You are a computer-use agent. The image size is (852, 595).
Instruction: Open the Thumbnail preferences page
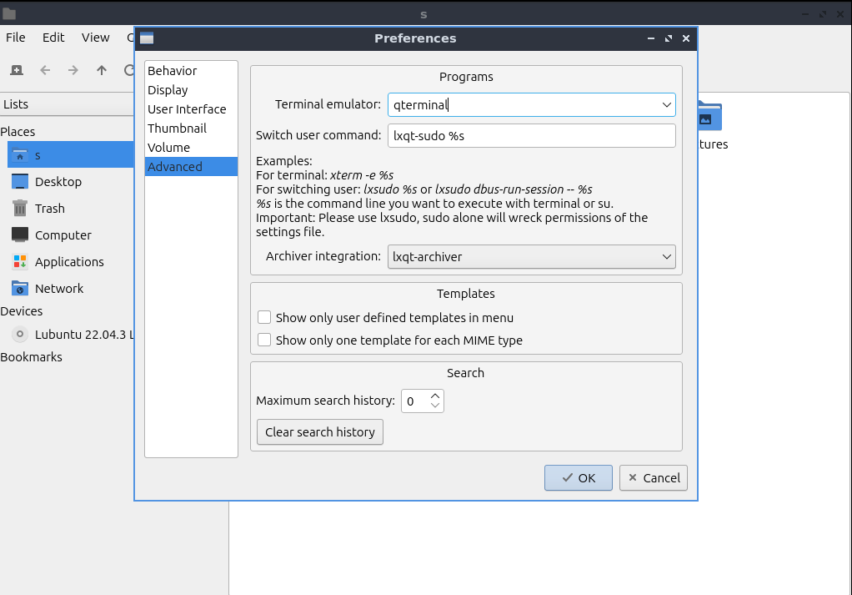177,129
